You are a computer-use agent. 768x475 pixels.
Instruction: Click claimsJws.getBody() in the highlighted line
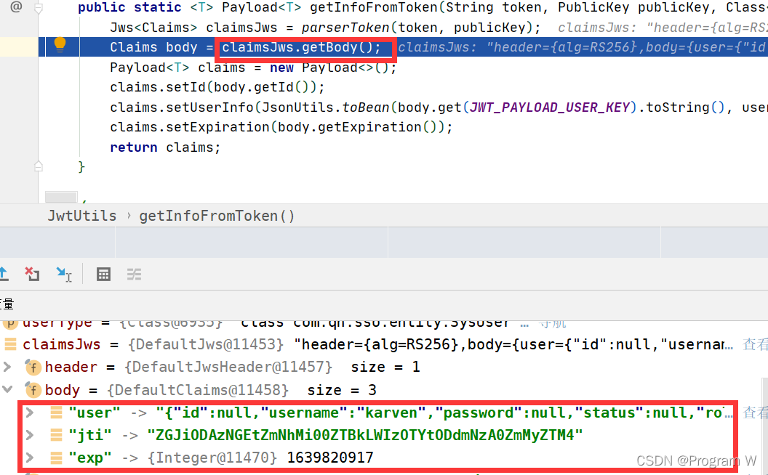[301, 47]
